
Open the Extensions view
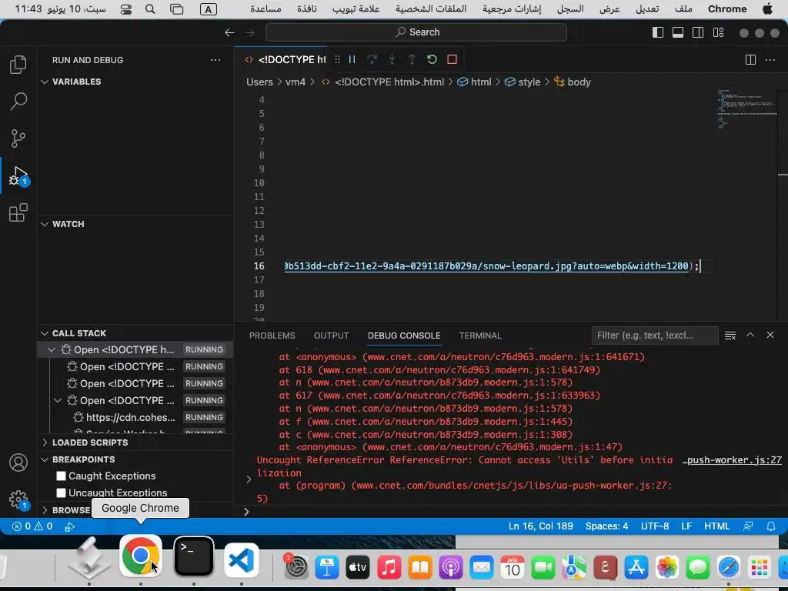[x=18, y=212]
